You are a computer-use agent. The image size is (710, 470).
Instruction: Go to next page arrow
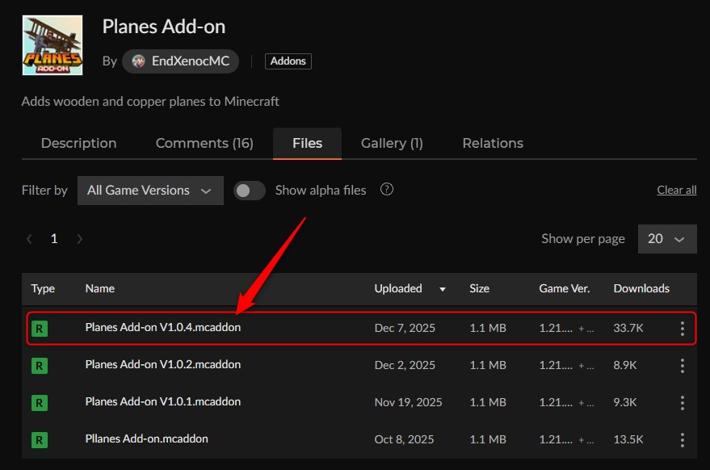point(79,239)
